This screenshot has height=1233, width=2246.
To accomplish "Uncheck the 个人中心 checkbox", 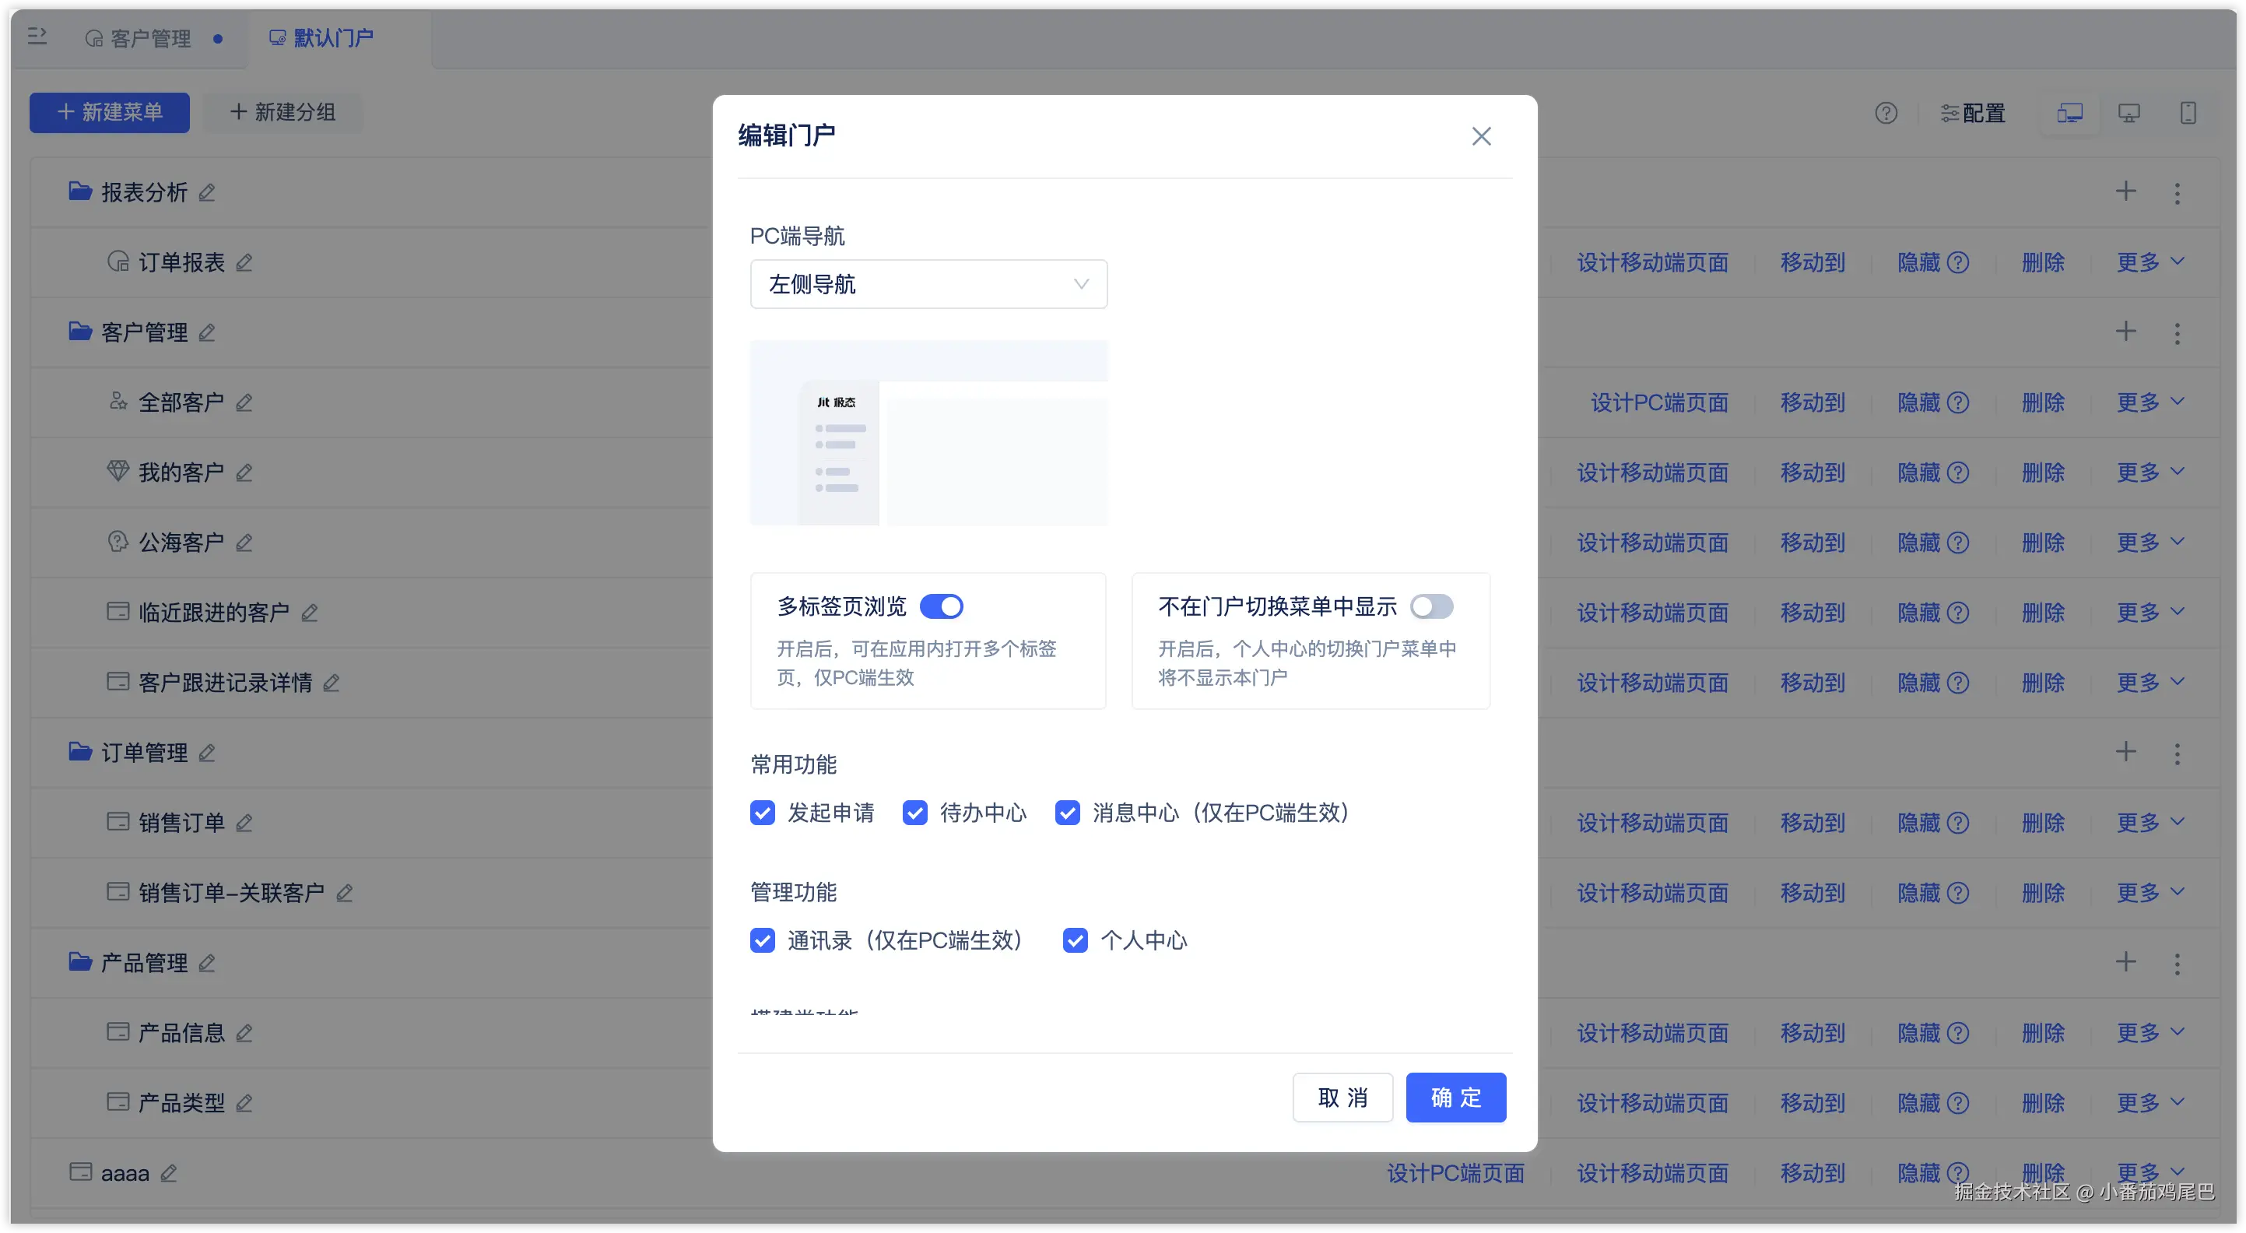I will 1075,940.
